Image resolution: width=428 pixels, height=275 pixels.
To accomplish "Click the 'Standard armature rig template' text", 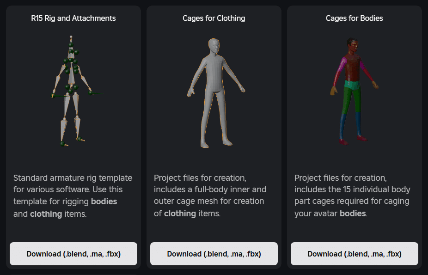I will coord(73,178).
